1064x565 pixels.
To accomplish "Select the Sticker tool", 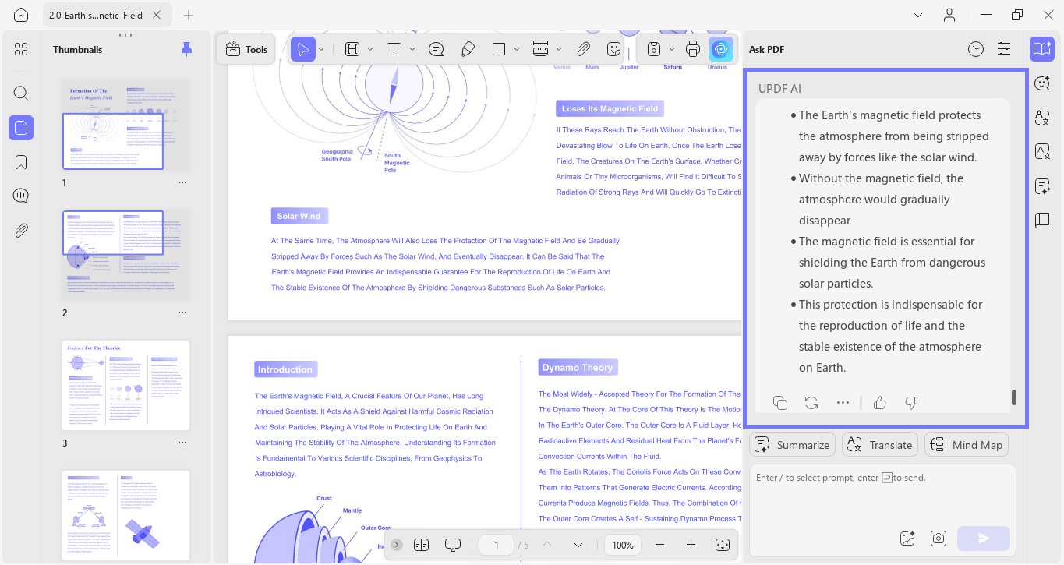I will 613,48.
